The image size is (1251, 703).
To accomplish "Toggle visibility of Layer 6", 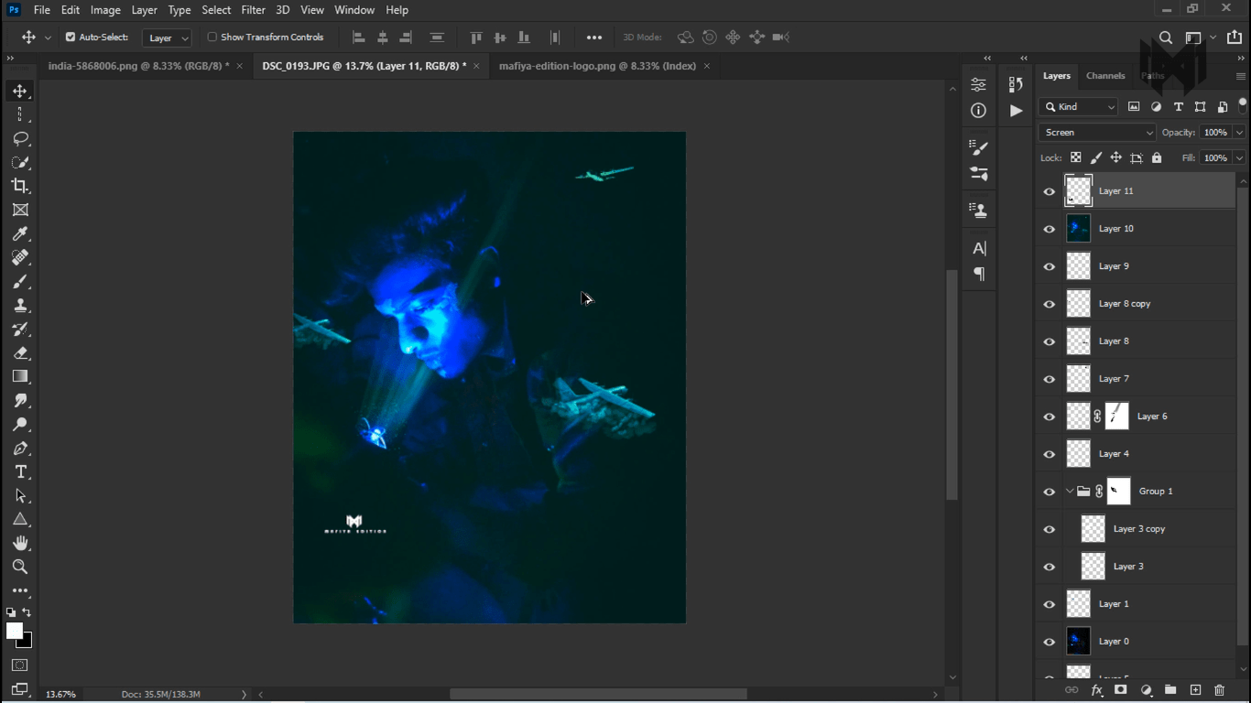I will tap(1050, 416).
